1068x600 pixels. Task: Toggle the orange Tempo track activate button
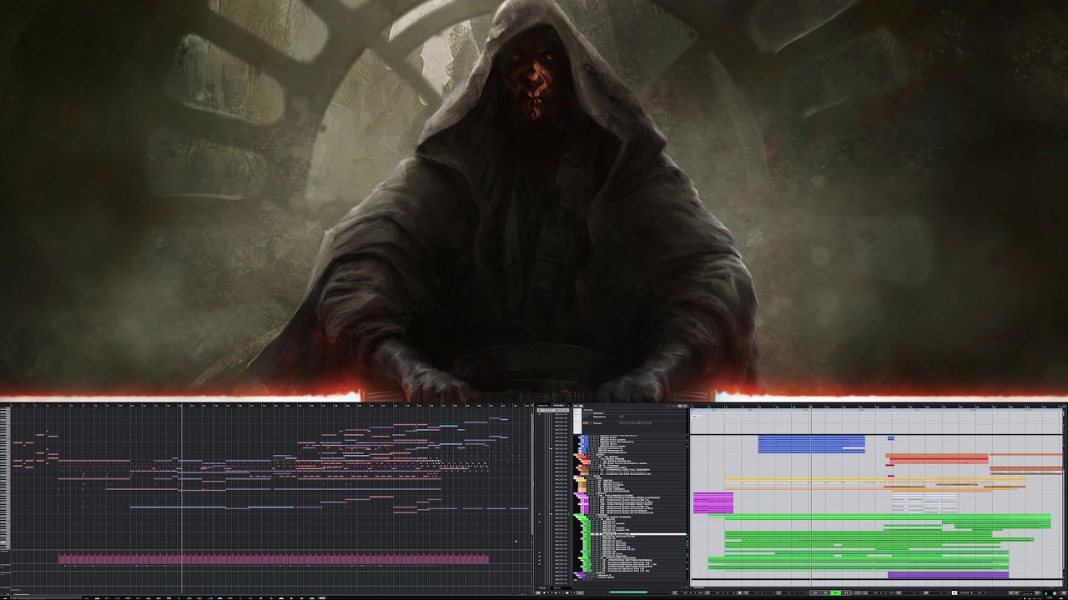tap(585, 423)
